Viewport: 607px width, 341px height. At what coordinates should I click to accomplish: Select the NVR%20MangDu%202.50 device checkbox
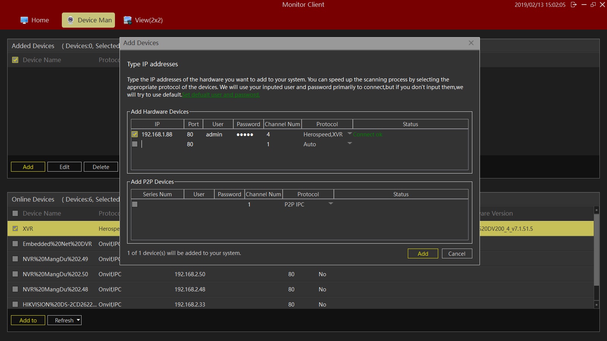pyautogui.click(x=15, y=274)
